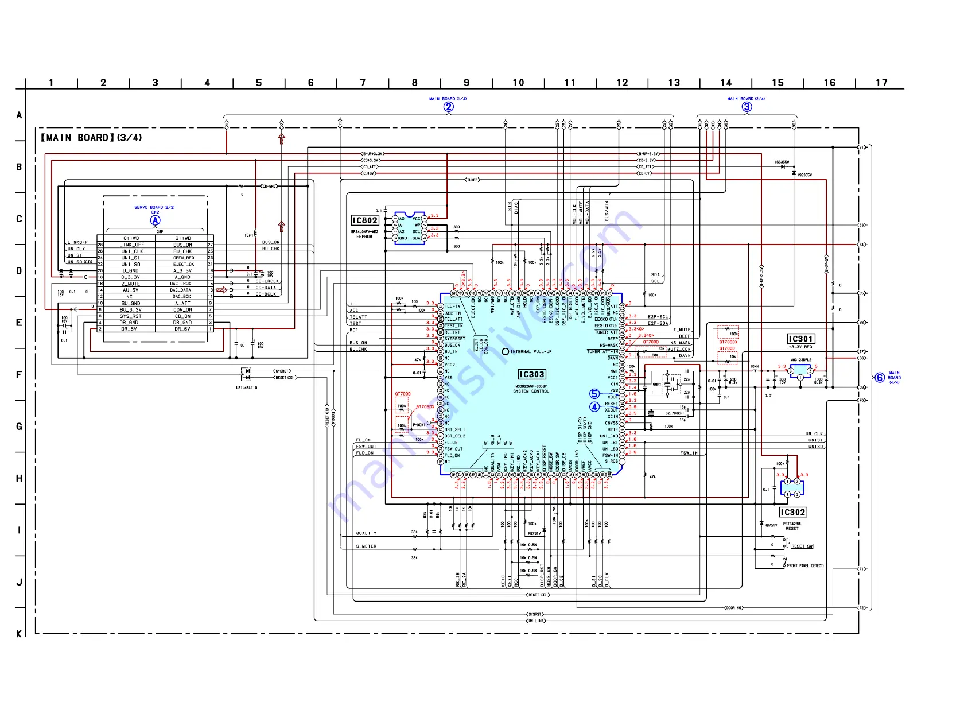
Task: Click the circled 5 waveform marker near XOUT
Action: tap(594, 394)
